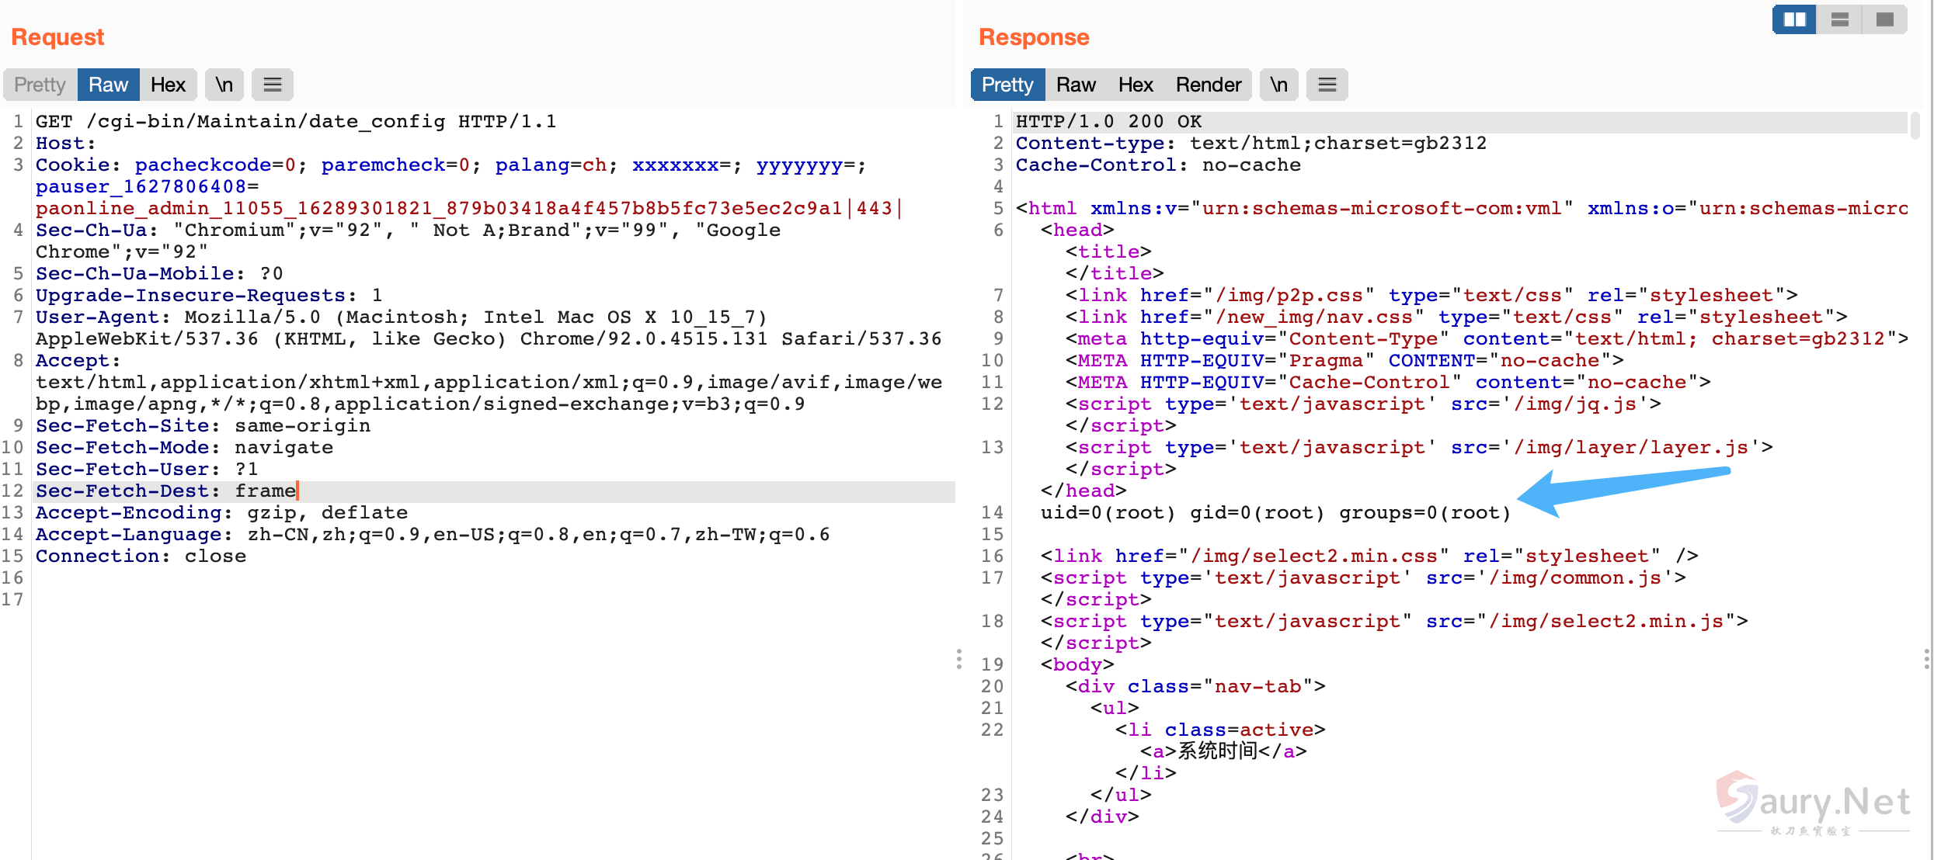Select top-bottom stacked layout icon

[x=1839, y=19]
